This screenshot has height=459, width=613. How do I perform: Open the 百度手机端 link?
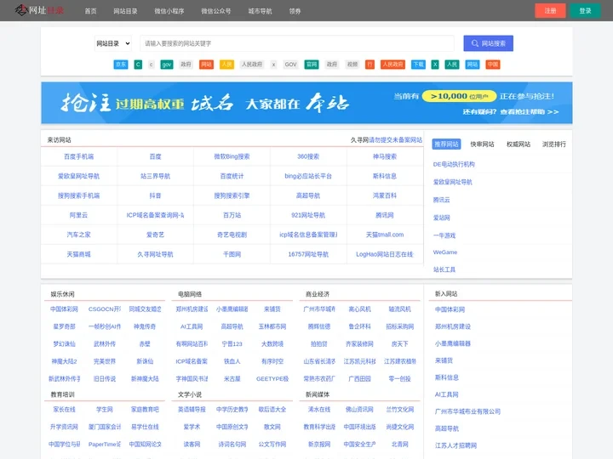[79, 156]
